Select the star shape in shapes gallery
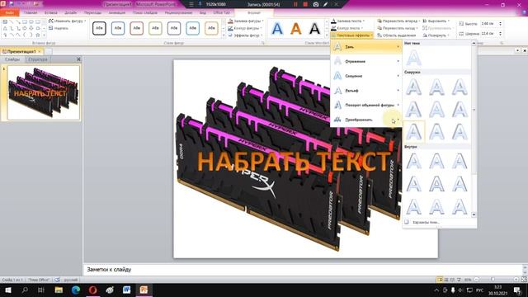The width and height of the screenshot is (528, 297). click(38, 35)
